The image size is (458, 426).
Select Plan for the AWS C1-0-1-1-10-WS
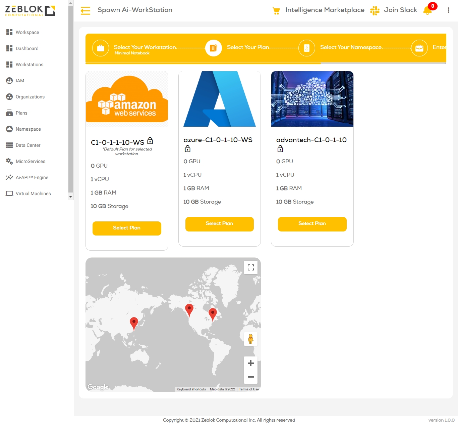coord(127,228)
